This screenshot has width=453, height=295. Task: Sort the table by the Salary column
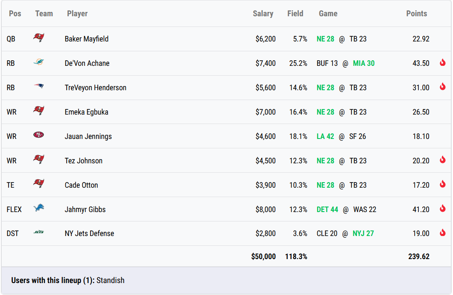coord(263,13)
